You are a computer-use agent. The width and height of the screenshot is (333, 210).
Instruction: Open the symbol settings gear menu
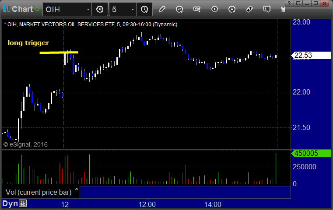100,9
